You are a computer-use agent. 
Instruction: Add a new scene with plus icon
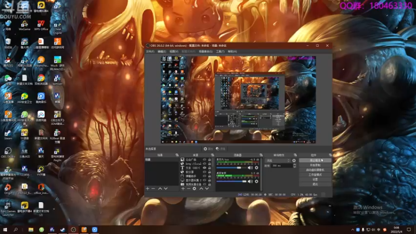pos(148,188)
